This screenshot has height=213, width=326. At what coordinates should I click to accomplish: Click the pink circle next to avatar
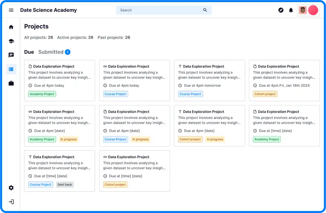point(313,10)
